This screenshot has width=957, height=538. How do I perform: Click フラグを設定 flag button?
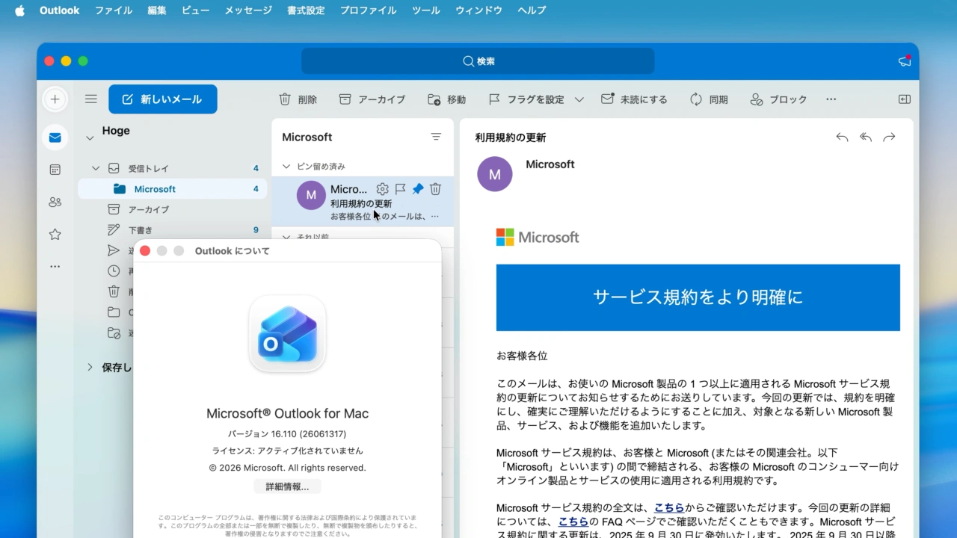526,99
